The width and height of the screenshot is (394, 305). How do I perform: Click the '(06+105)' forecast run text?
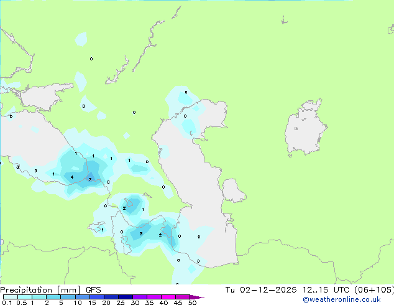374,290
